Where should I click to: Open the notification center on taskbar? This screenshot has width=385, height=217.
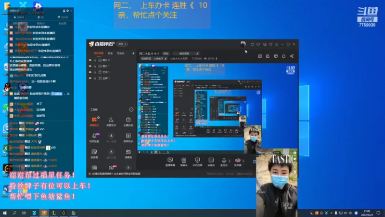tap(378, 213)
